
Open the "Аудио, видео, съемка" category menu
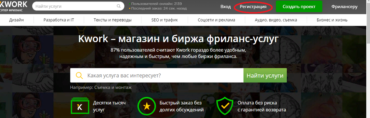click(x=276, y=20)
